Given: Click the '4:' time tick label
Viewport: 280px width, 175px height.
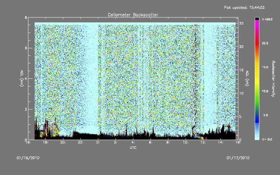Looking at the screenshot, I should (133, 142).
